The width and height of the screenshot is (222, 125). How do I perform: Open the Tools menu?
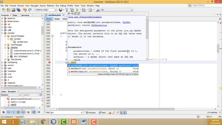(83, 6)
